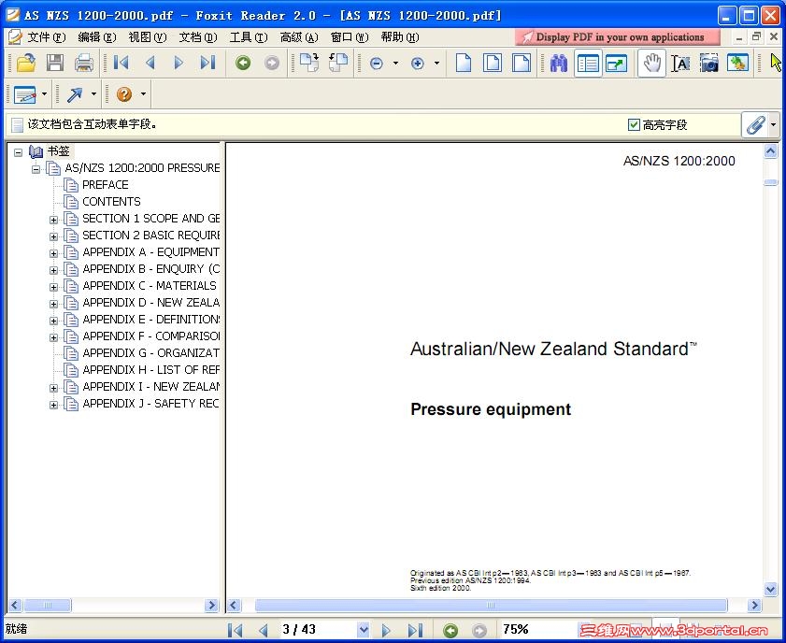Open the 窗口(W) menu
The width and height of the screenshot is (786, 643).
coord(350,37)
